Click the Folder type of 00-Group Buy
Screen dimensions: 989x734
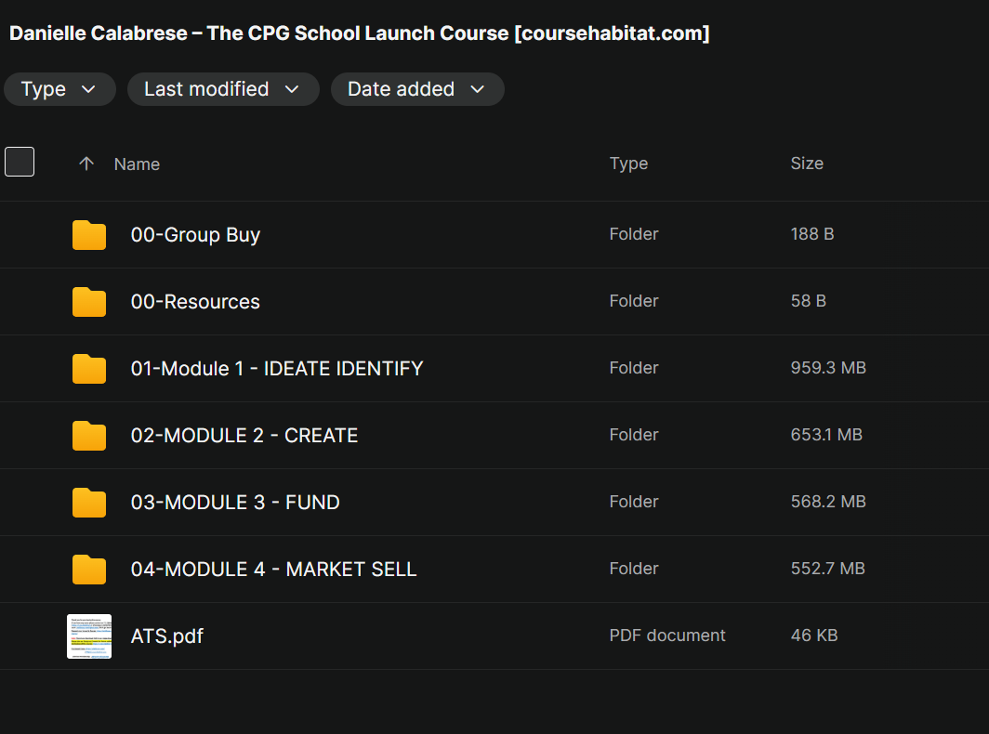coord(634,234)
